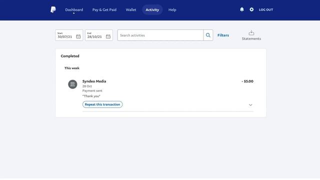Click the Start date 30/07/21 field

[69, 35]
